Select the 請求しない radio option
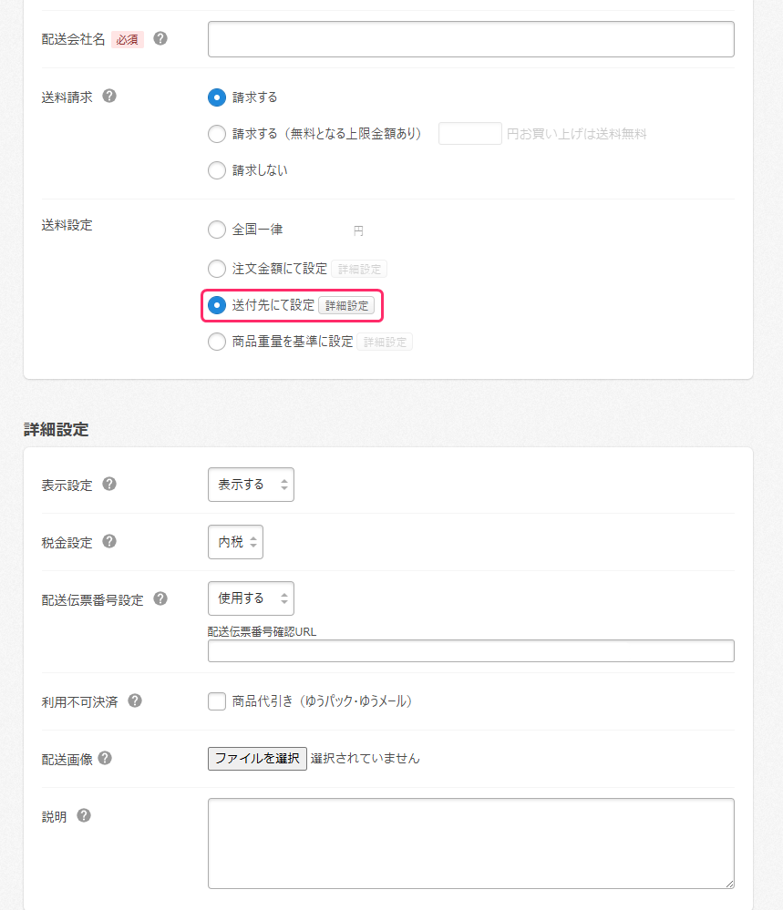Screen dimensions: 783x910 coord(216,169)
